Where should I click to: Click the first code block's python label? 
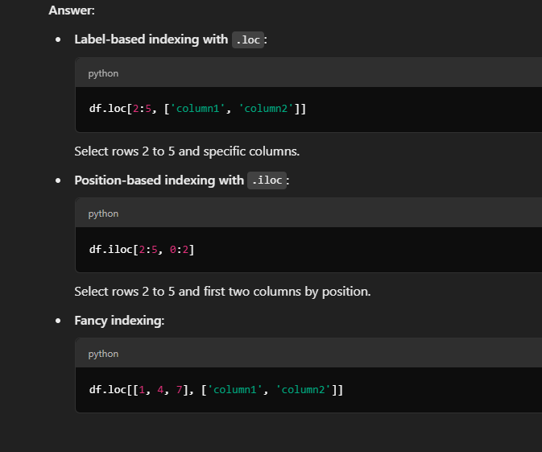[103, 73]
